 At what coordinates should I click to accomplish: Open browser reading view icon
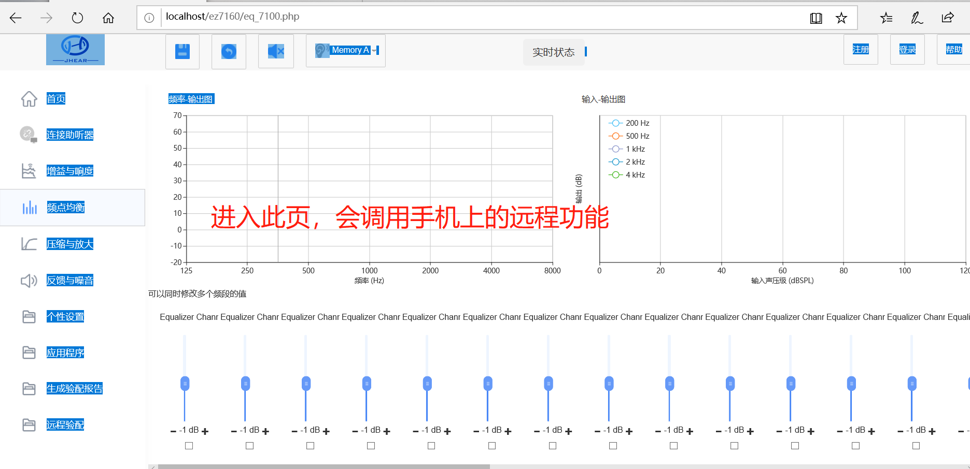point(816,18)
